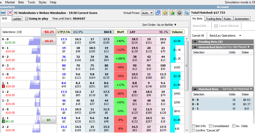Change the Sort by: Bet Matched order
Viewport: 255px width, 133px height.
[237, 89]
